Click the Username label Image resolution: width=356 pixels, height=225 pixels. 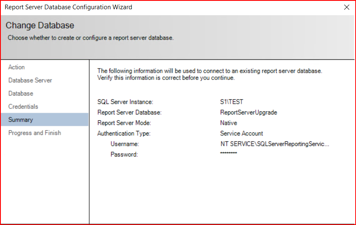(x=125, y=144)
